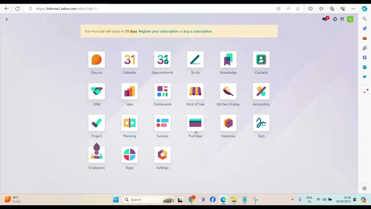Screen dimensions: 371x209
Task: Open the Contacts app
Action: (x=261, y=60)
